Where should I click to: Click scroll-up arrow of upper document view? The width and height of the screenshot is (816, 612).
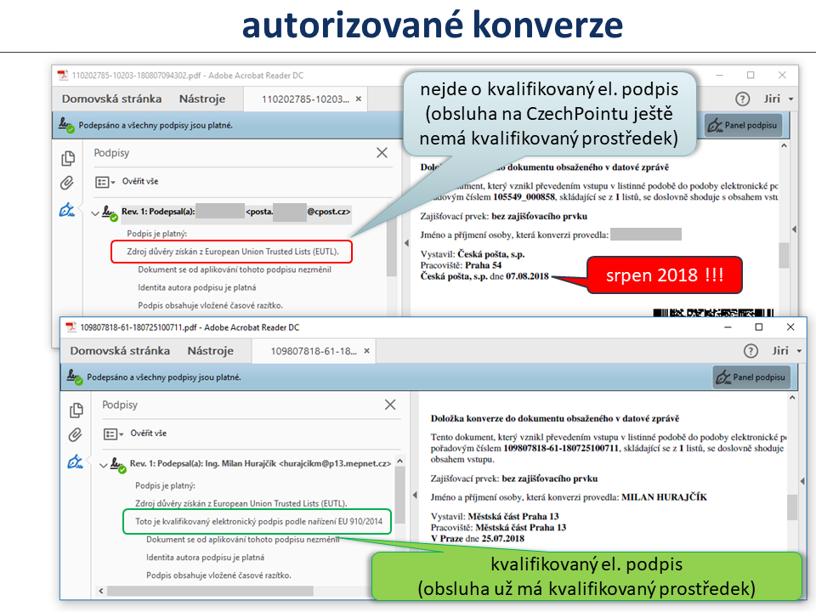[x=784, y=146]
